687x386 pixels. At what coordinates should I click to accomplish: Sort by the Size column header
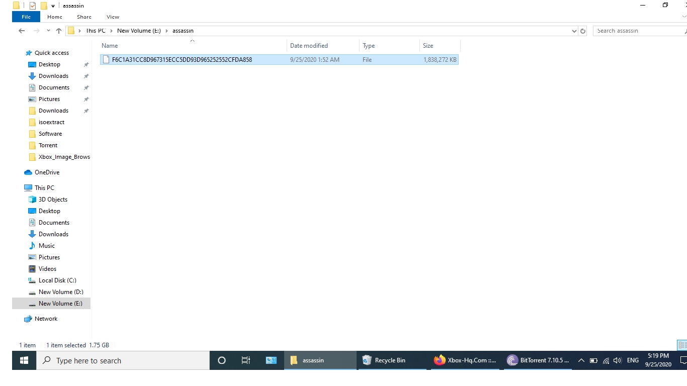pyautogui.click(x=440, y=45)
